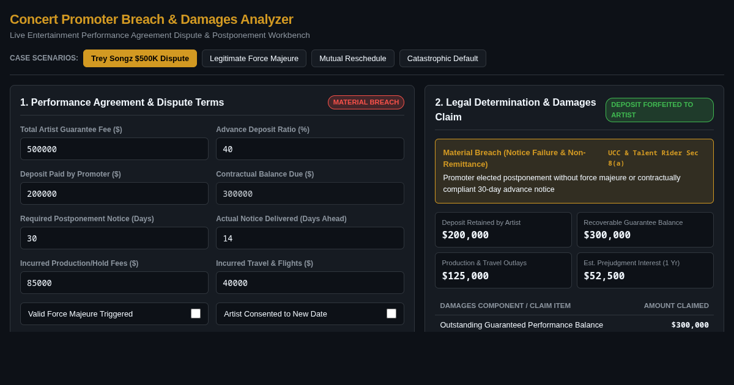
Task: Click the AMOUNT CLAIMED column header
Action: click(676, 306)
